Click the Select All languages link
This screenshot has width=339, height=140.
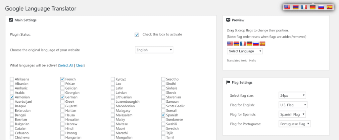pos(66,65)
